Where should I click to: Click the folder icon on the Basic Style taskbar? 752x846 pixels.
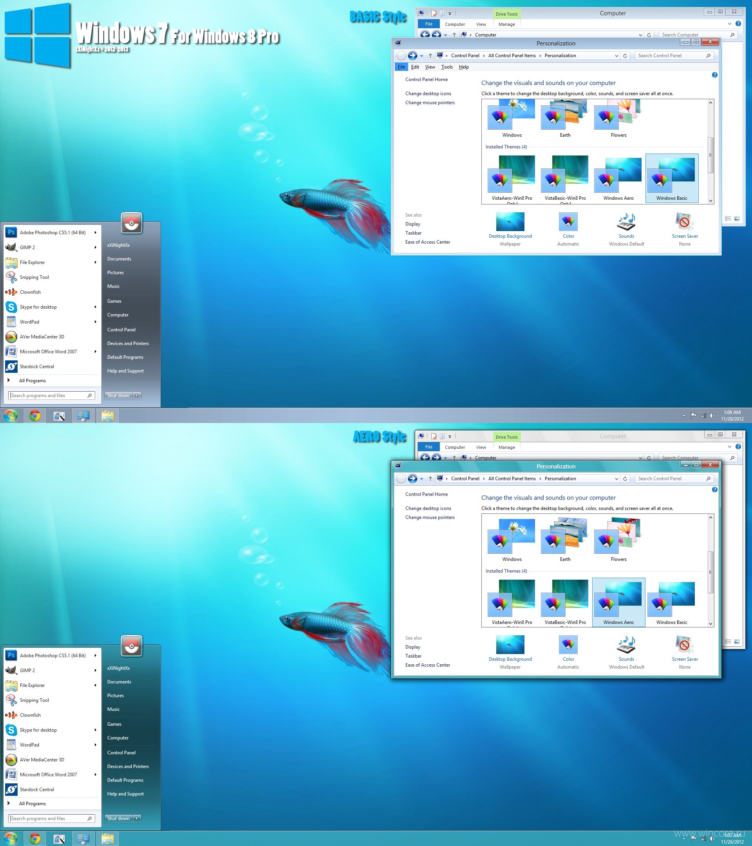point(108,416)
